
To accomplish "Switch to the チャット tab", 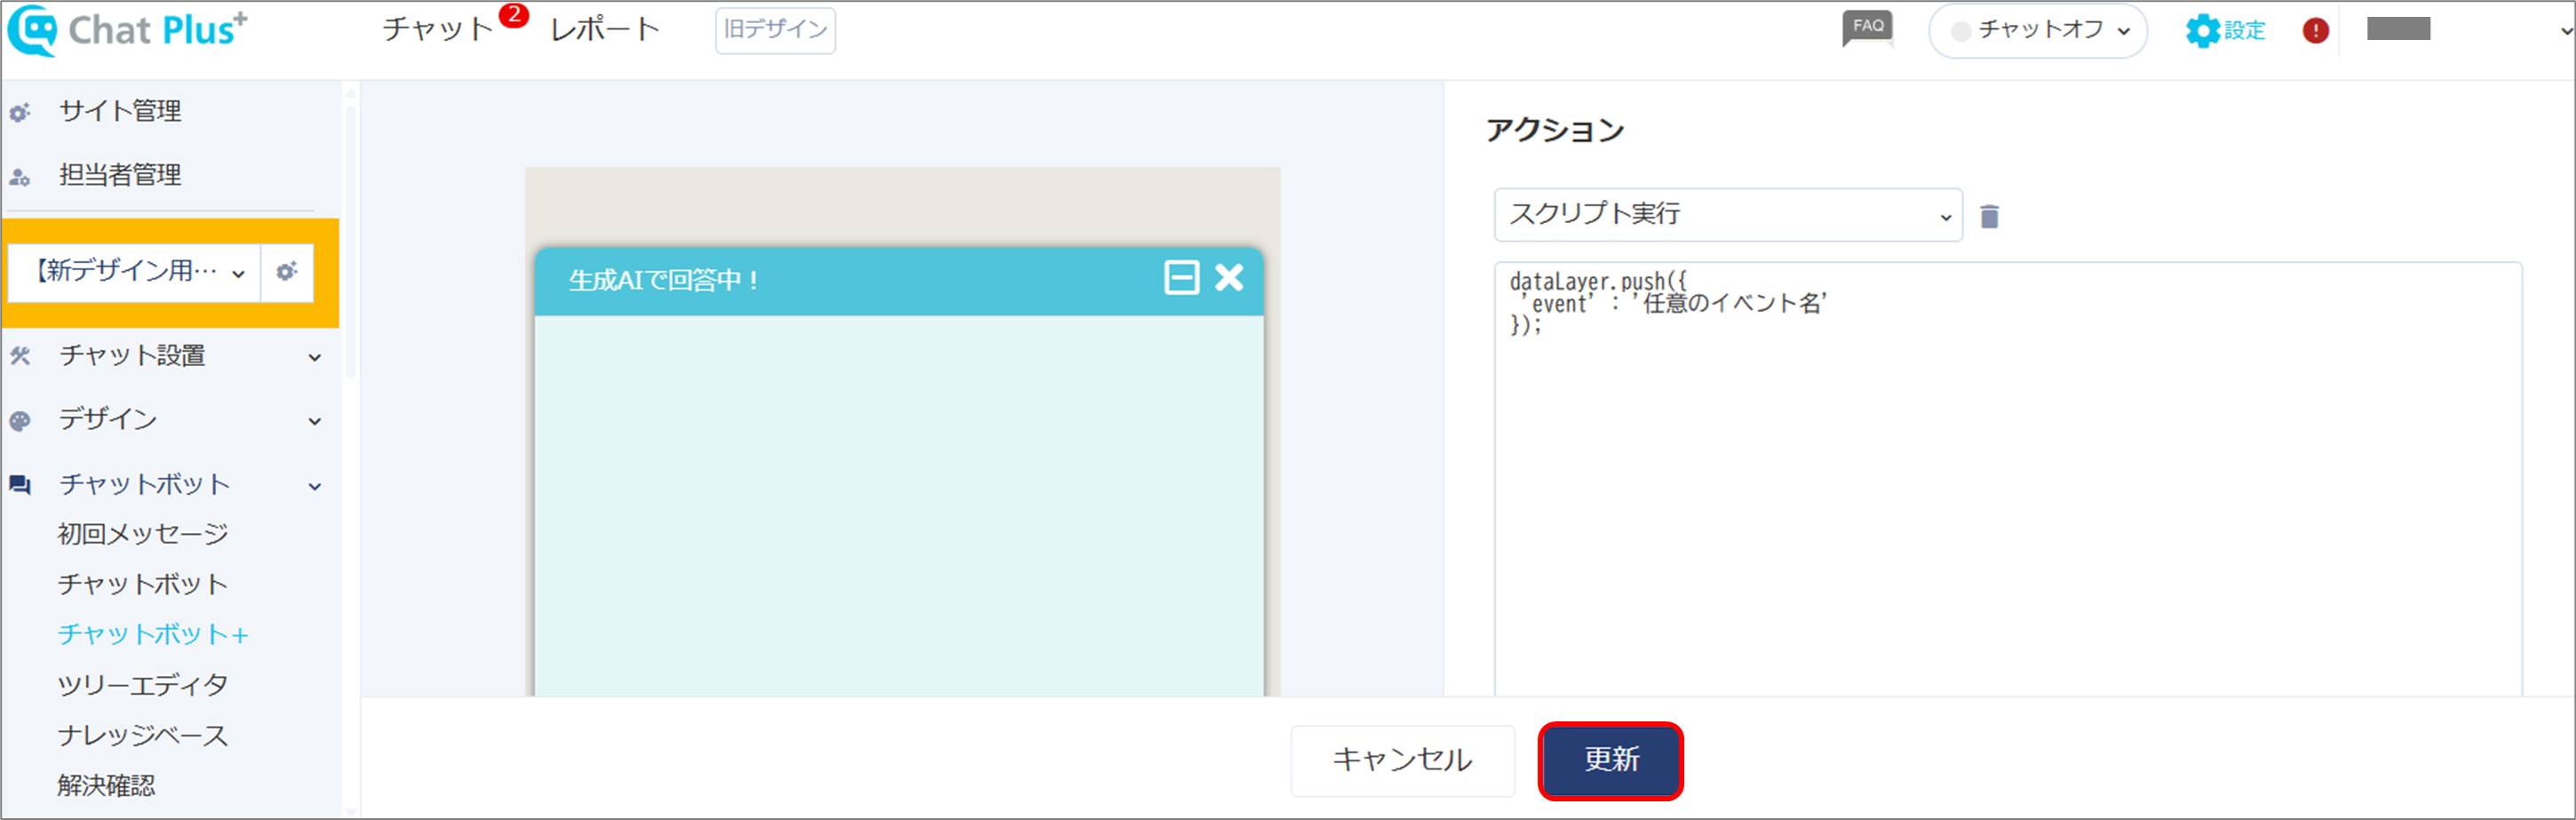I will click(437, 29).
